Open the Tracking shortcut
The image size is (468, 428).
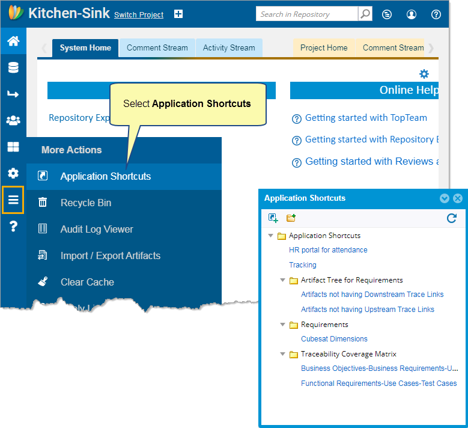click(x=303, y=265)
